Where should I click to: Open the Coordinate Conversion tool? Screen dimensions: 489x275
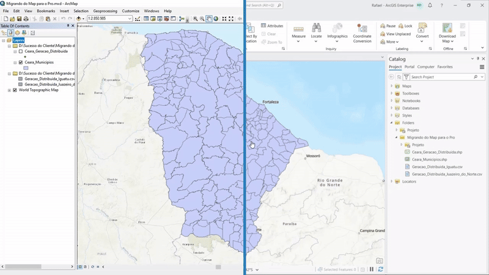[362, 33]
